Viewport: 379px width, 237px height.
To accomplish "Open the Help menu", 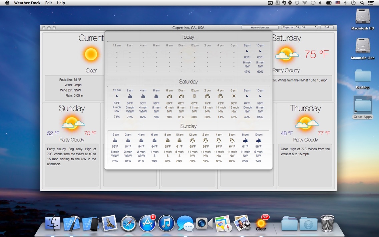I will (x=61, y=3).
